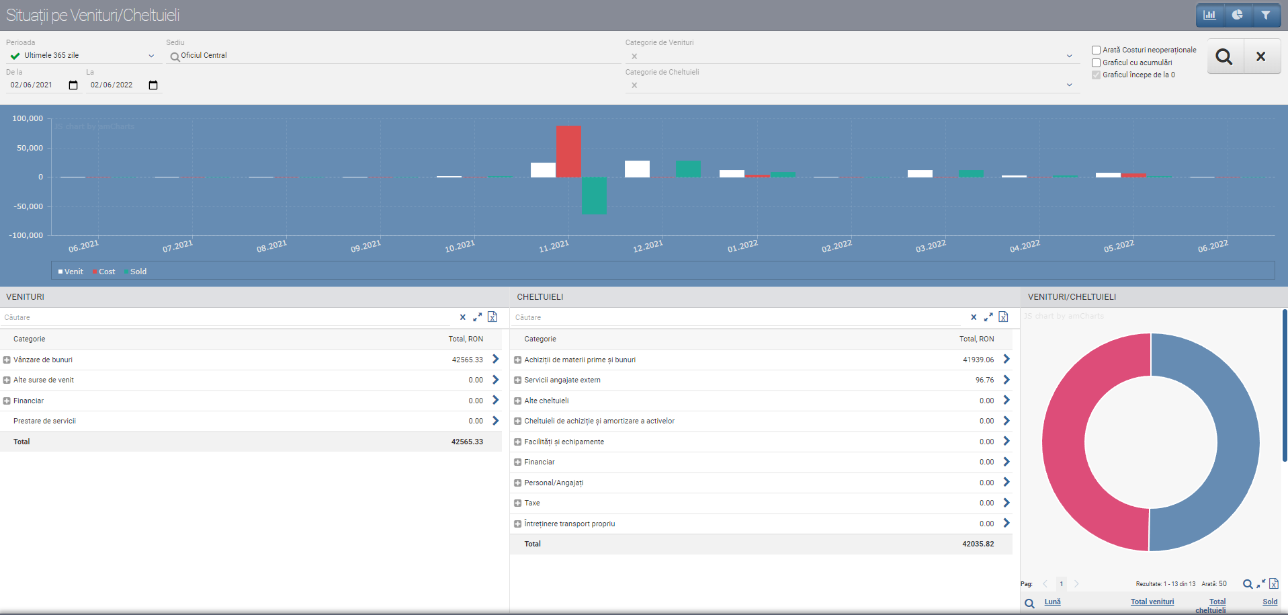Switch to pie chart view icon
The width and height of the screenshot is (1288, 615).
1237,15
